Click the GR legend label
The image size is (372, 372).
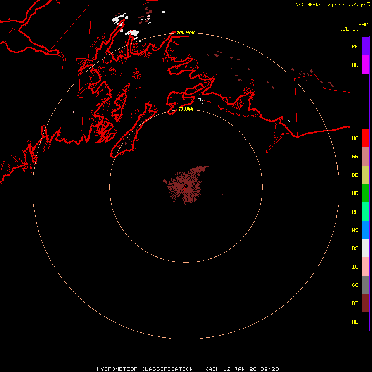tap(355, 157)
